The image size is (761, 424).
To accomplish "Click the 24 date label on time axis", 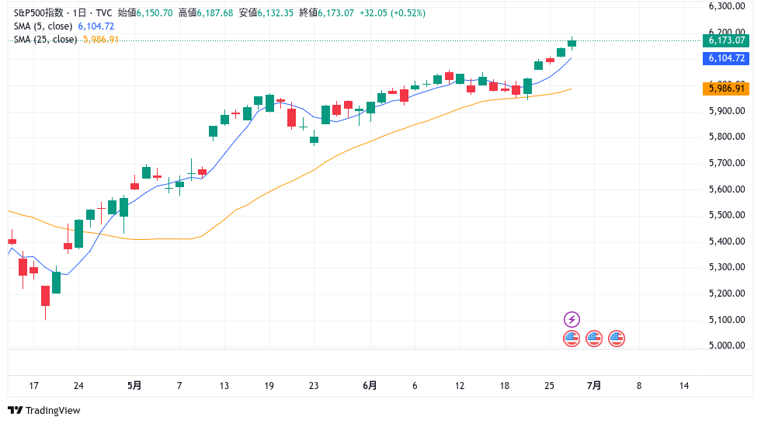I will pos(78,386).
